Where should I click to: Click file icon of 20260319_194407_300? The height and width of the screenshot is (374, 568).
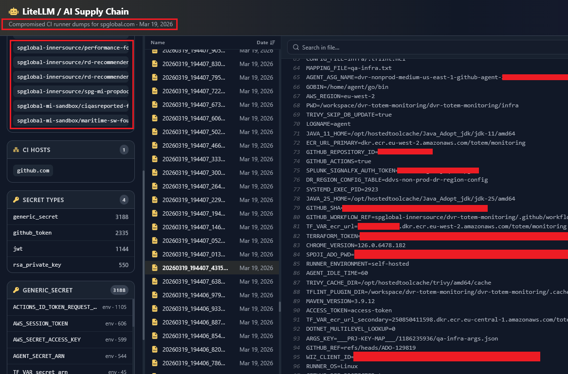point(155,173)
